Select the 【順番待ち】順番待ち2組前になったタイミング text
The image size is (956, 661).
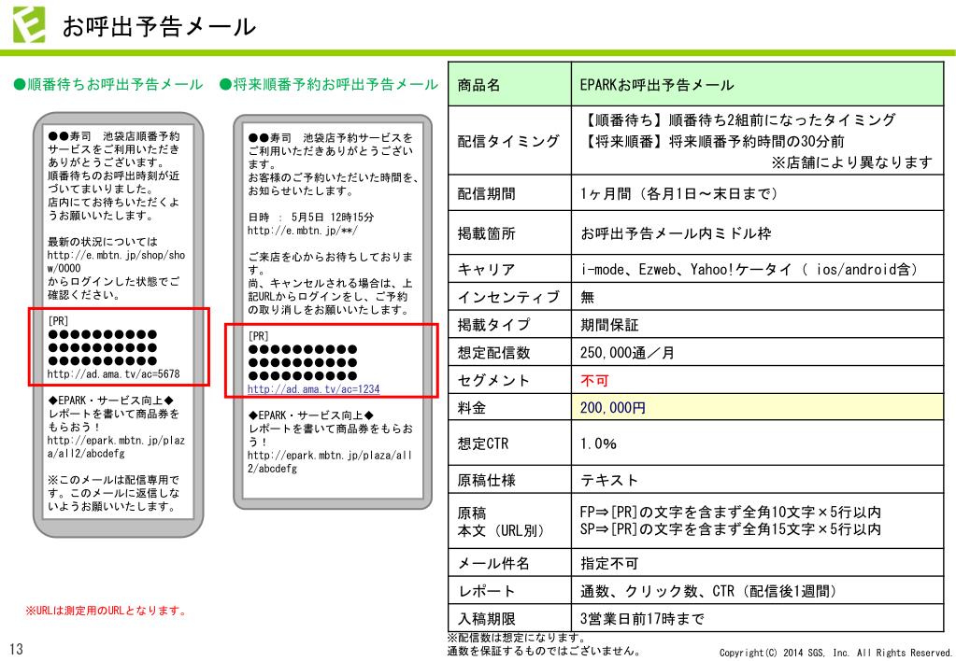coord(737,120)
